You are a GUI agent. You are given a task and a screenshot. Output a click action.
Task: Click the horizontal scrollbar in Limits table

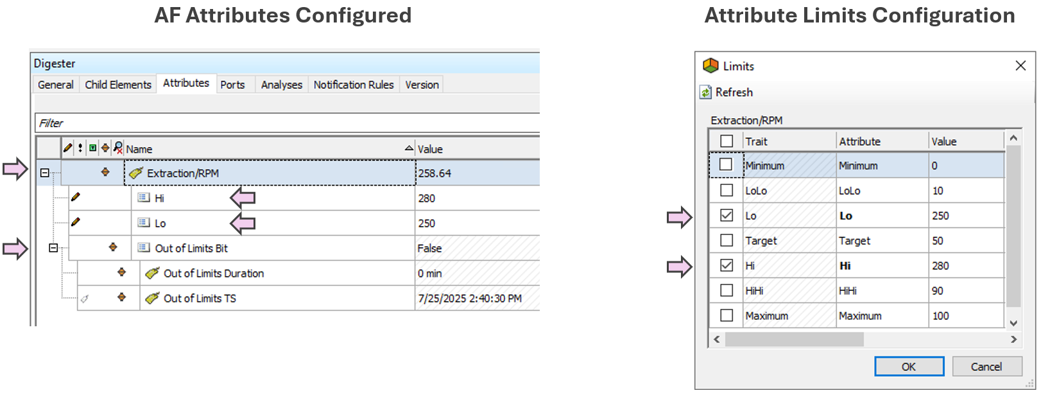click(795, 339)
